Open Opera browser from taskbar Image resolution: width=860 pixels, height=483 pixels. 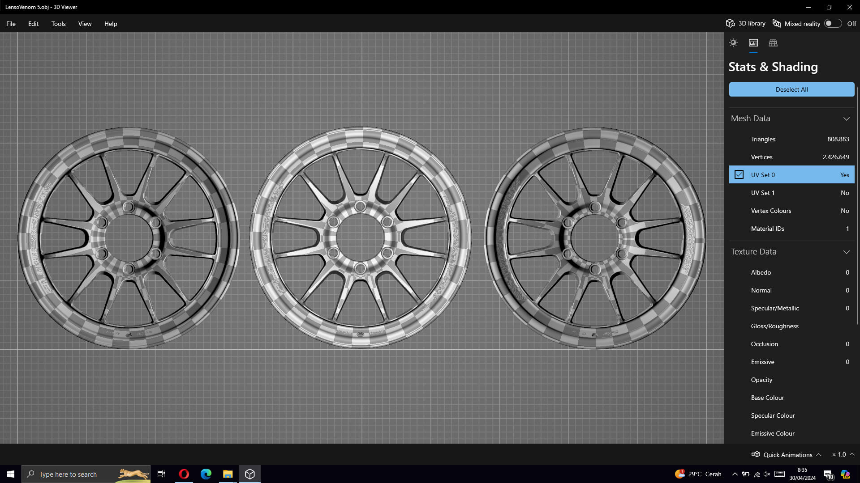(x=184, y=474)
